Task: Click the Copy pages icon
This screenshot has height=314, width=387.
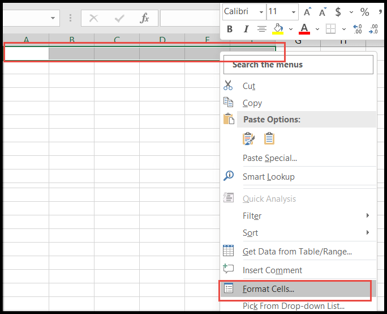Action: pyautogui.click(x=229, y=102)
